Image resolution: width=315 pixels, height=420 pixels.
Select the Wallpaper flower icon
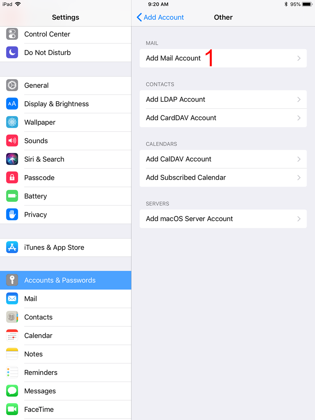tap(12, 122)
